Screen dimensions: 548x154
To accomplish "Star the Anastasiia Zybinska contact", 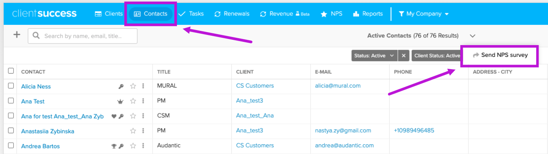I will click(133, 131).
